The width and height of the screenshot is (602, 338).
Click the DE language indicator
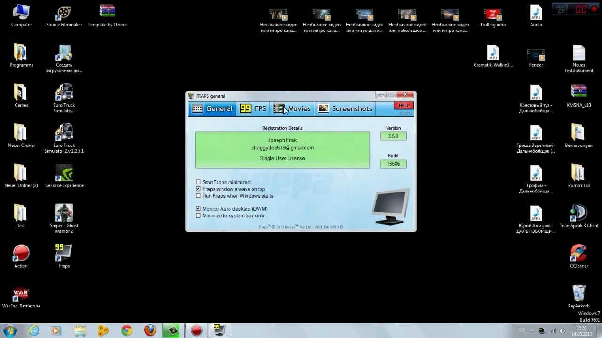522,330
